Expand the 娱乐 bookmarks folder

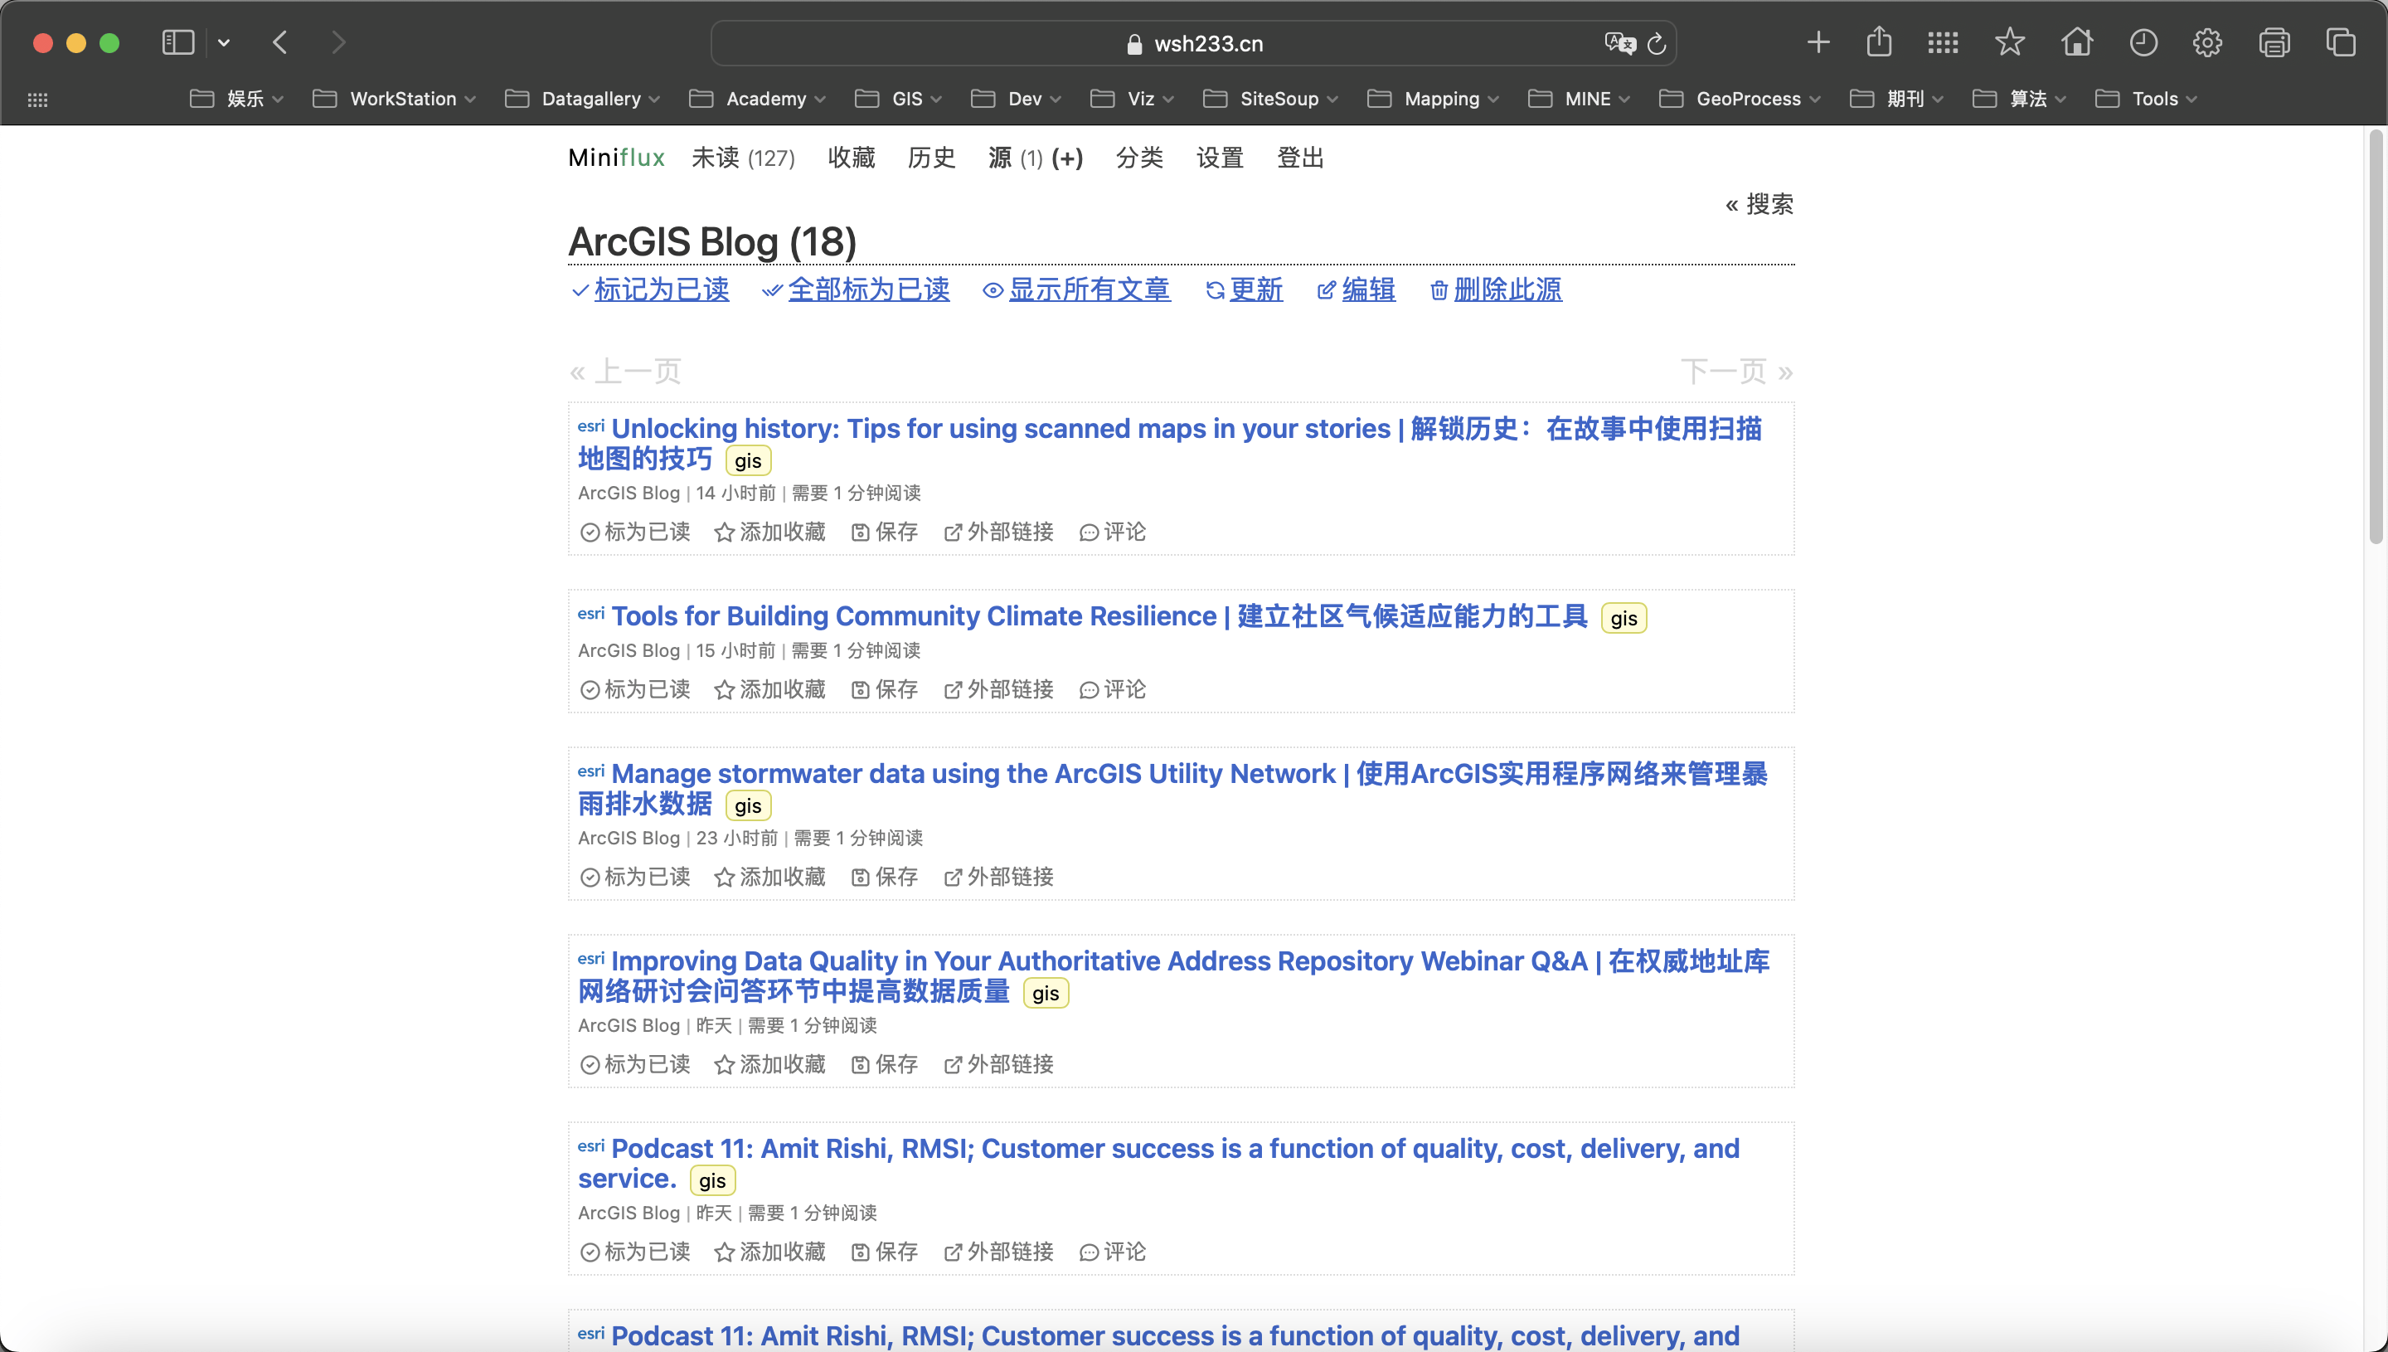pyautogui.click(x=236, y=99)
